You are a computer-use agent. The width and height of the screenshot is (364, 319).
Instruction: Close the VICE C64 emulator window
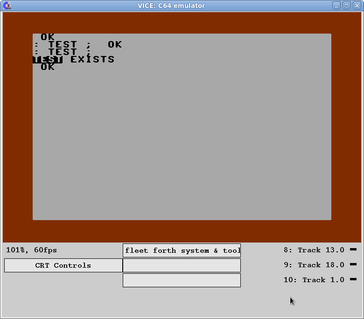[357, 6]
